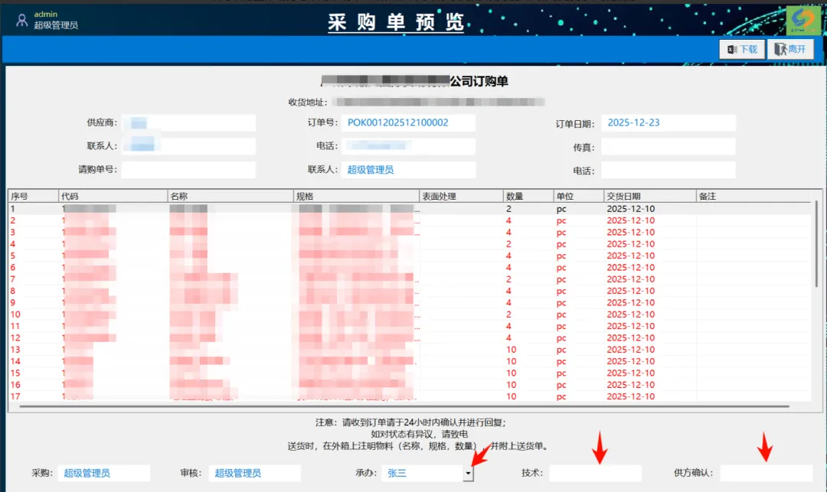Viewport: 827px width, 492px height.
Task: Click the 采购单预览 page title
Action: (x=396, y=22)
